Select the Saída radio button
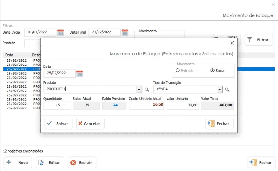 pyautogui.click(x=217, y=71)
